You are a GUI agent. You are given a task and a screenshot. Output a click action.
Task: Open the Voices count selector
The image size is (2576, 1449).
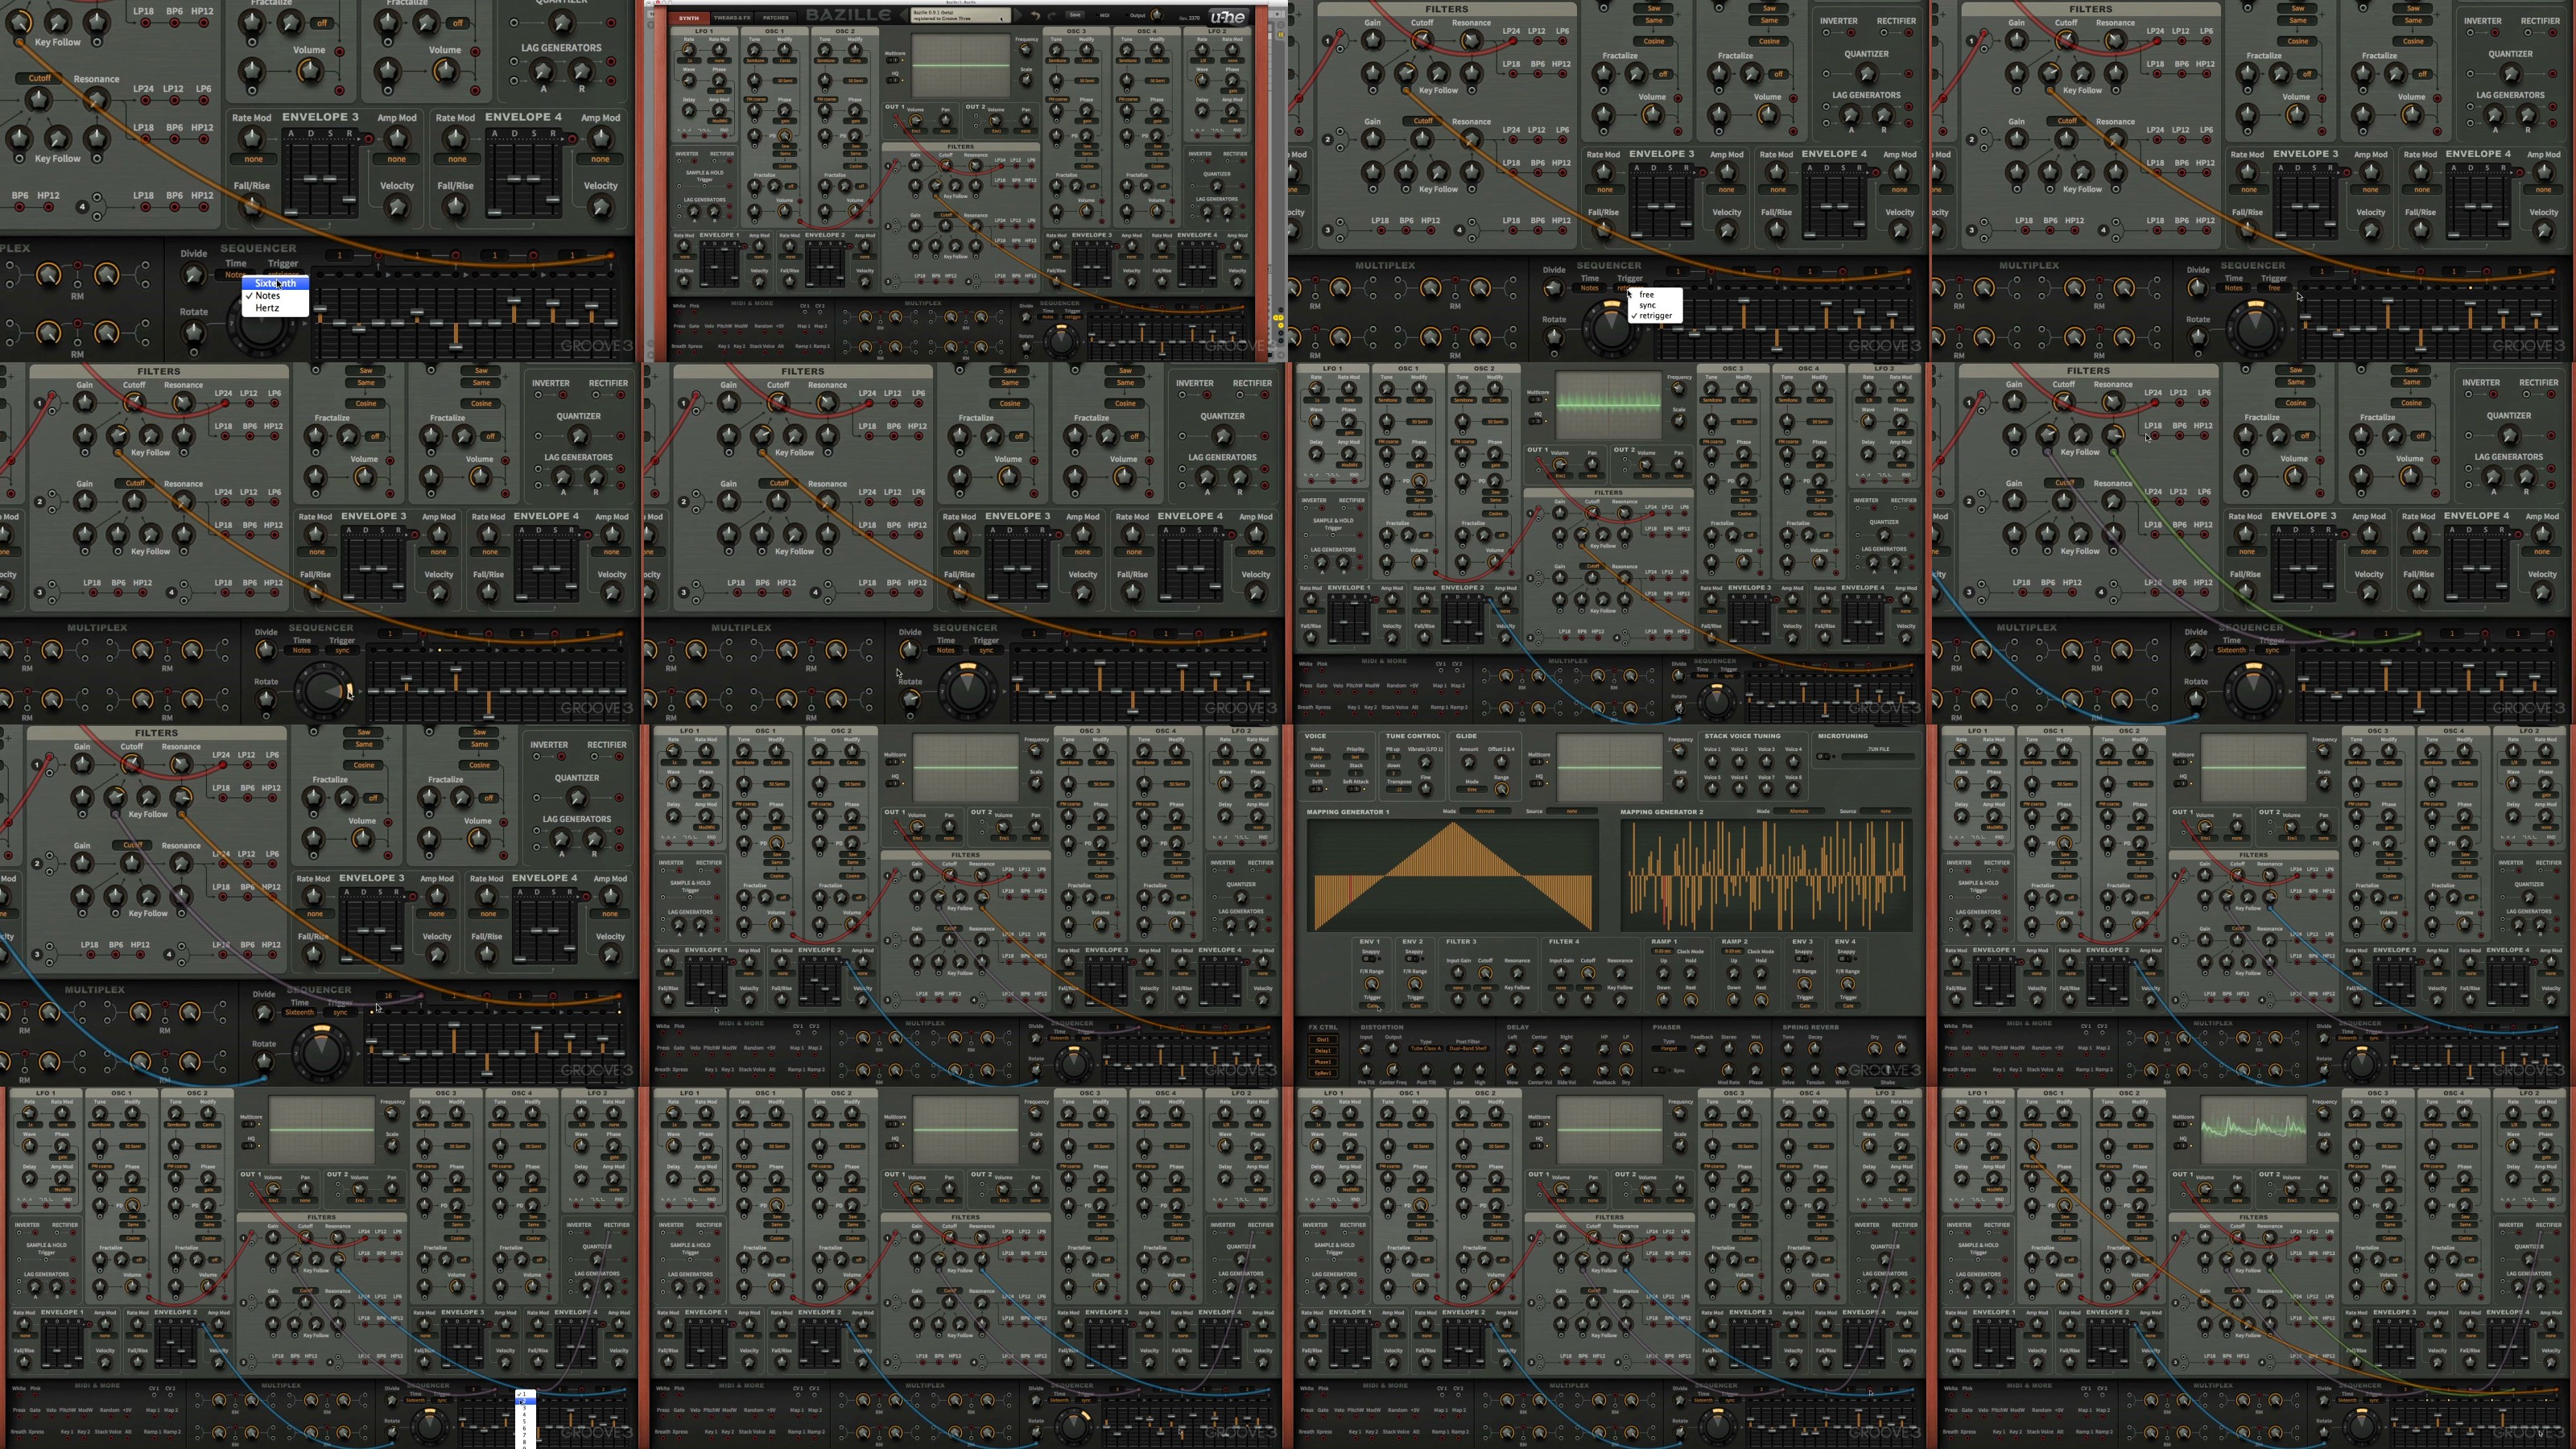pyautogui.click(x=1318, y=774)
